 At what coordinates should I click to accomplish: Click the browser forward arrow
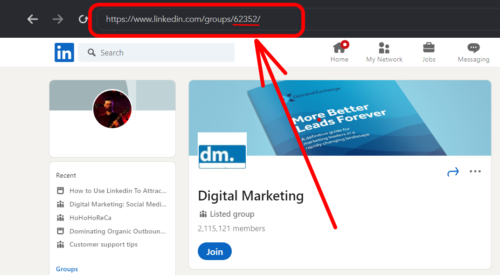click(x=58, y=19)
